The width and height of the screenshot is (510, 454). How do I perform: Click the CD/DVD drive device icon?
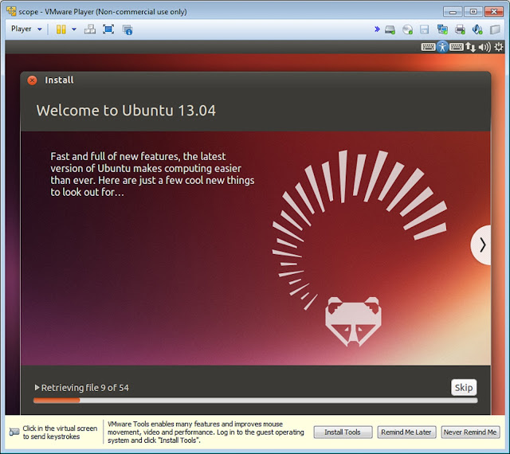[407, 29]
